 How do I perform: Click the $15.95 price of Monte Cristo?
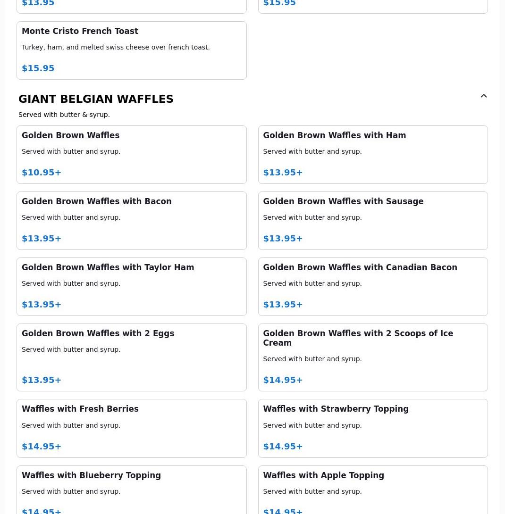(x=38, y=68)
